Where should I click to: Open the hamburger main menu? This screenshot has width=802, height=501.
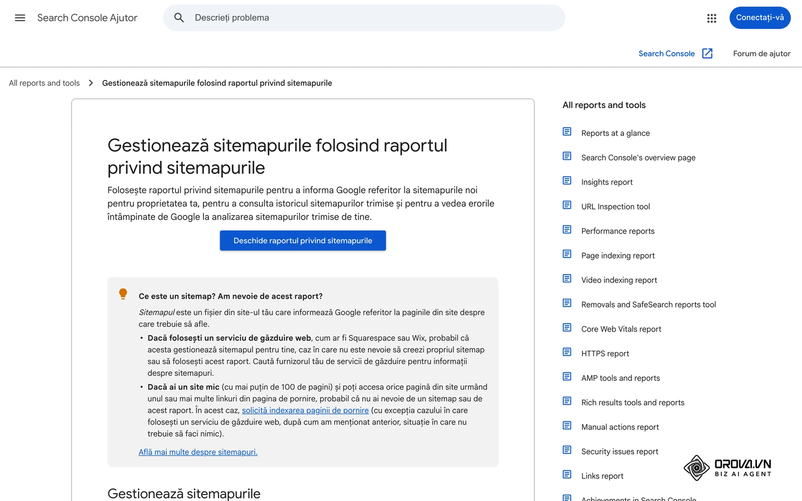pos(20,18)
